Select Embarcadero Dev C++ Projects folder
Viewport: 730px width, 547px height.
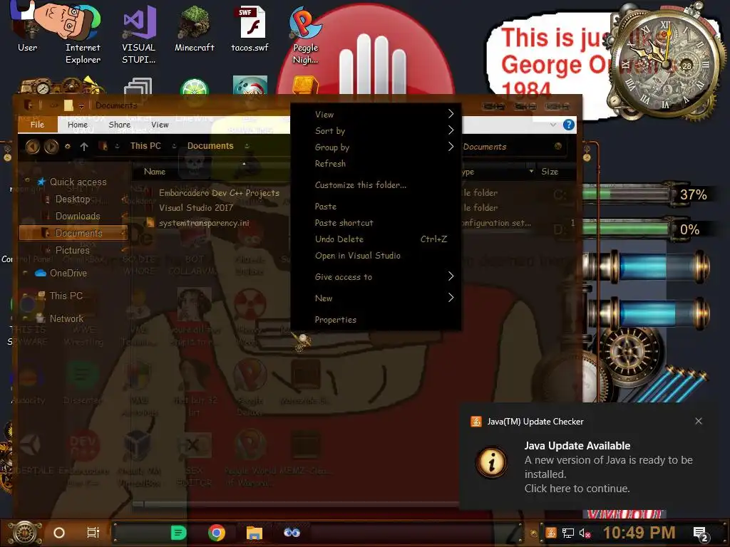pos(219,193)
